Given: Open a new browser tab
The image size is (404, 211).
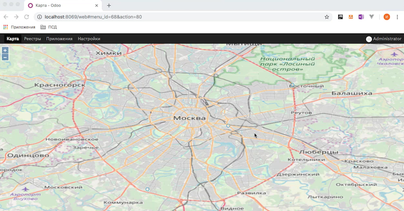Looking at the screenshot, I should tap(109, 6).
